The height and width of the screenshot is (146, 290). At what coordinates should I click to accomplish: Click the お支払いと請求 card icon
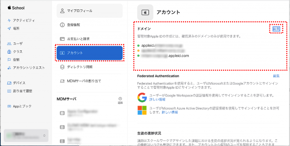pyautogui.click(x=62, y=39)
